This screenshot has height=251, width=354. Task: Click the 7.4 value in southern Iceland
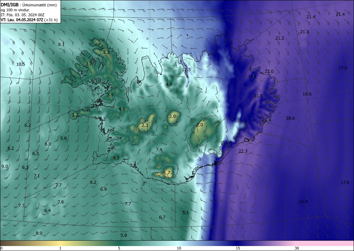[x=159, y=150]
